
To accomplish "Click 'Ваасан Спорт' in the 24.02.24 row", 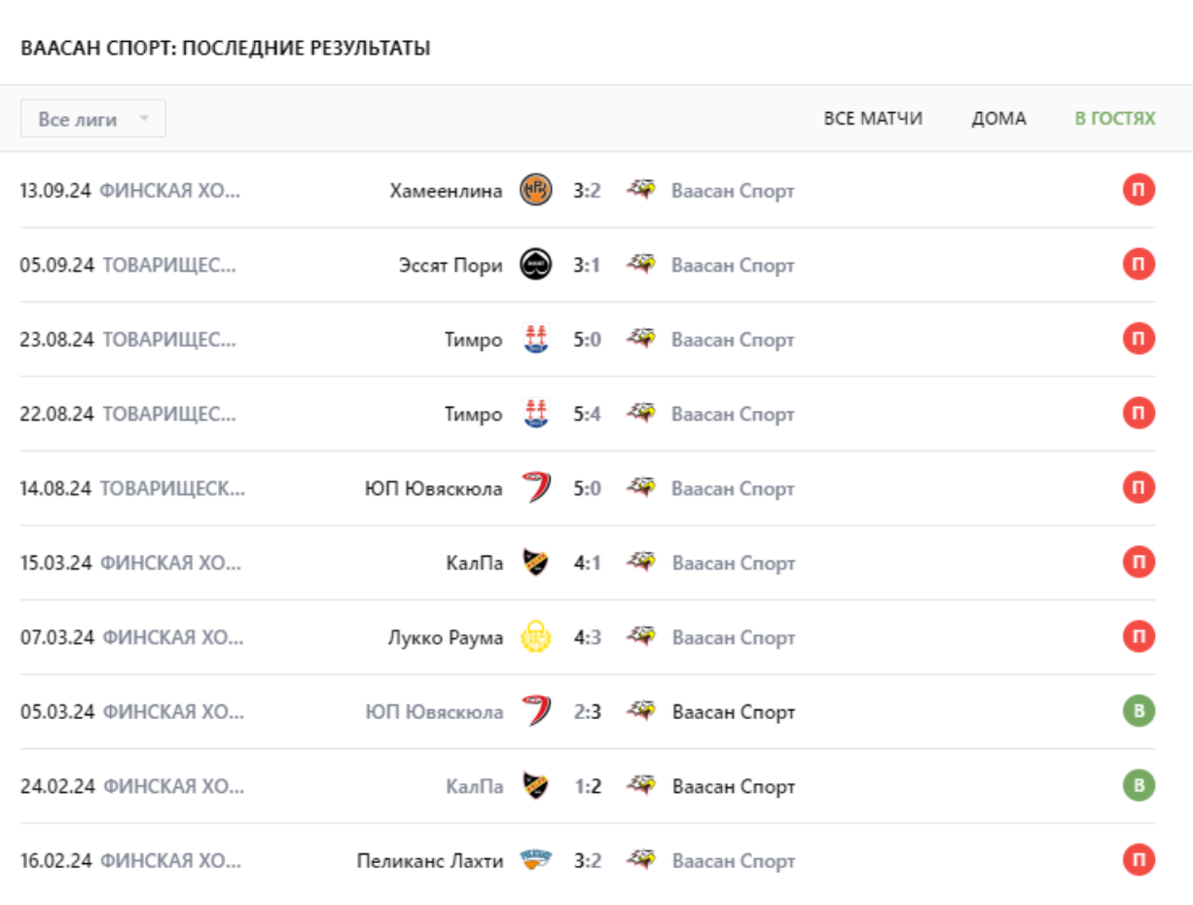I will pyautogui.click(x=734, y=786).
